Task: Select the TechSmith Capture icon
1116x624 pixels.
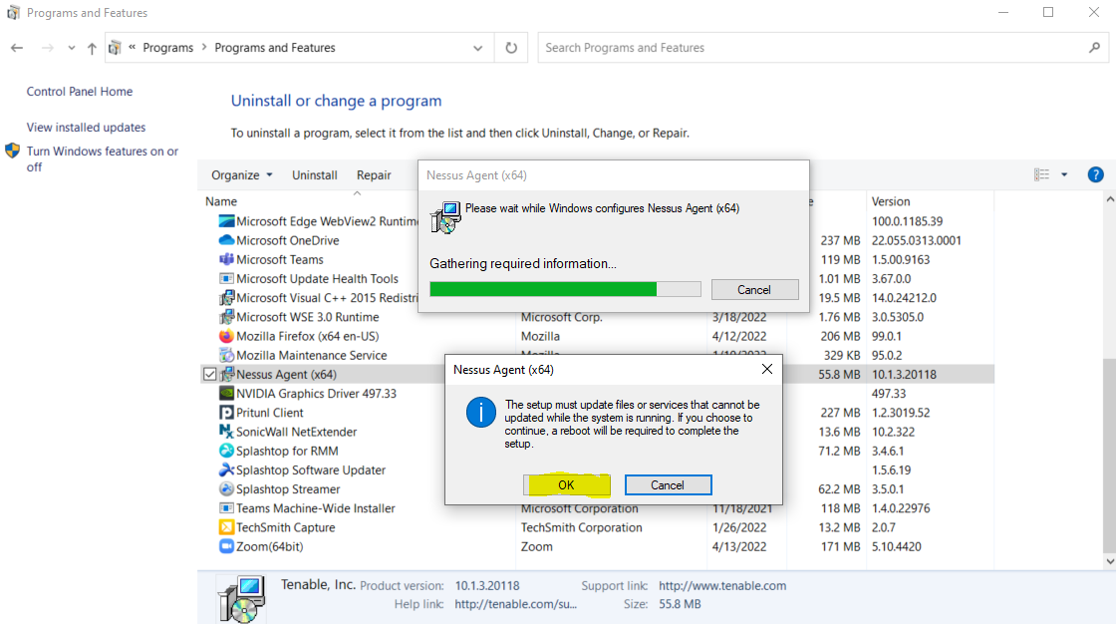Action: 226,528
